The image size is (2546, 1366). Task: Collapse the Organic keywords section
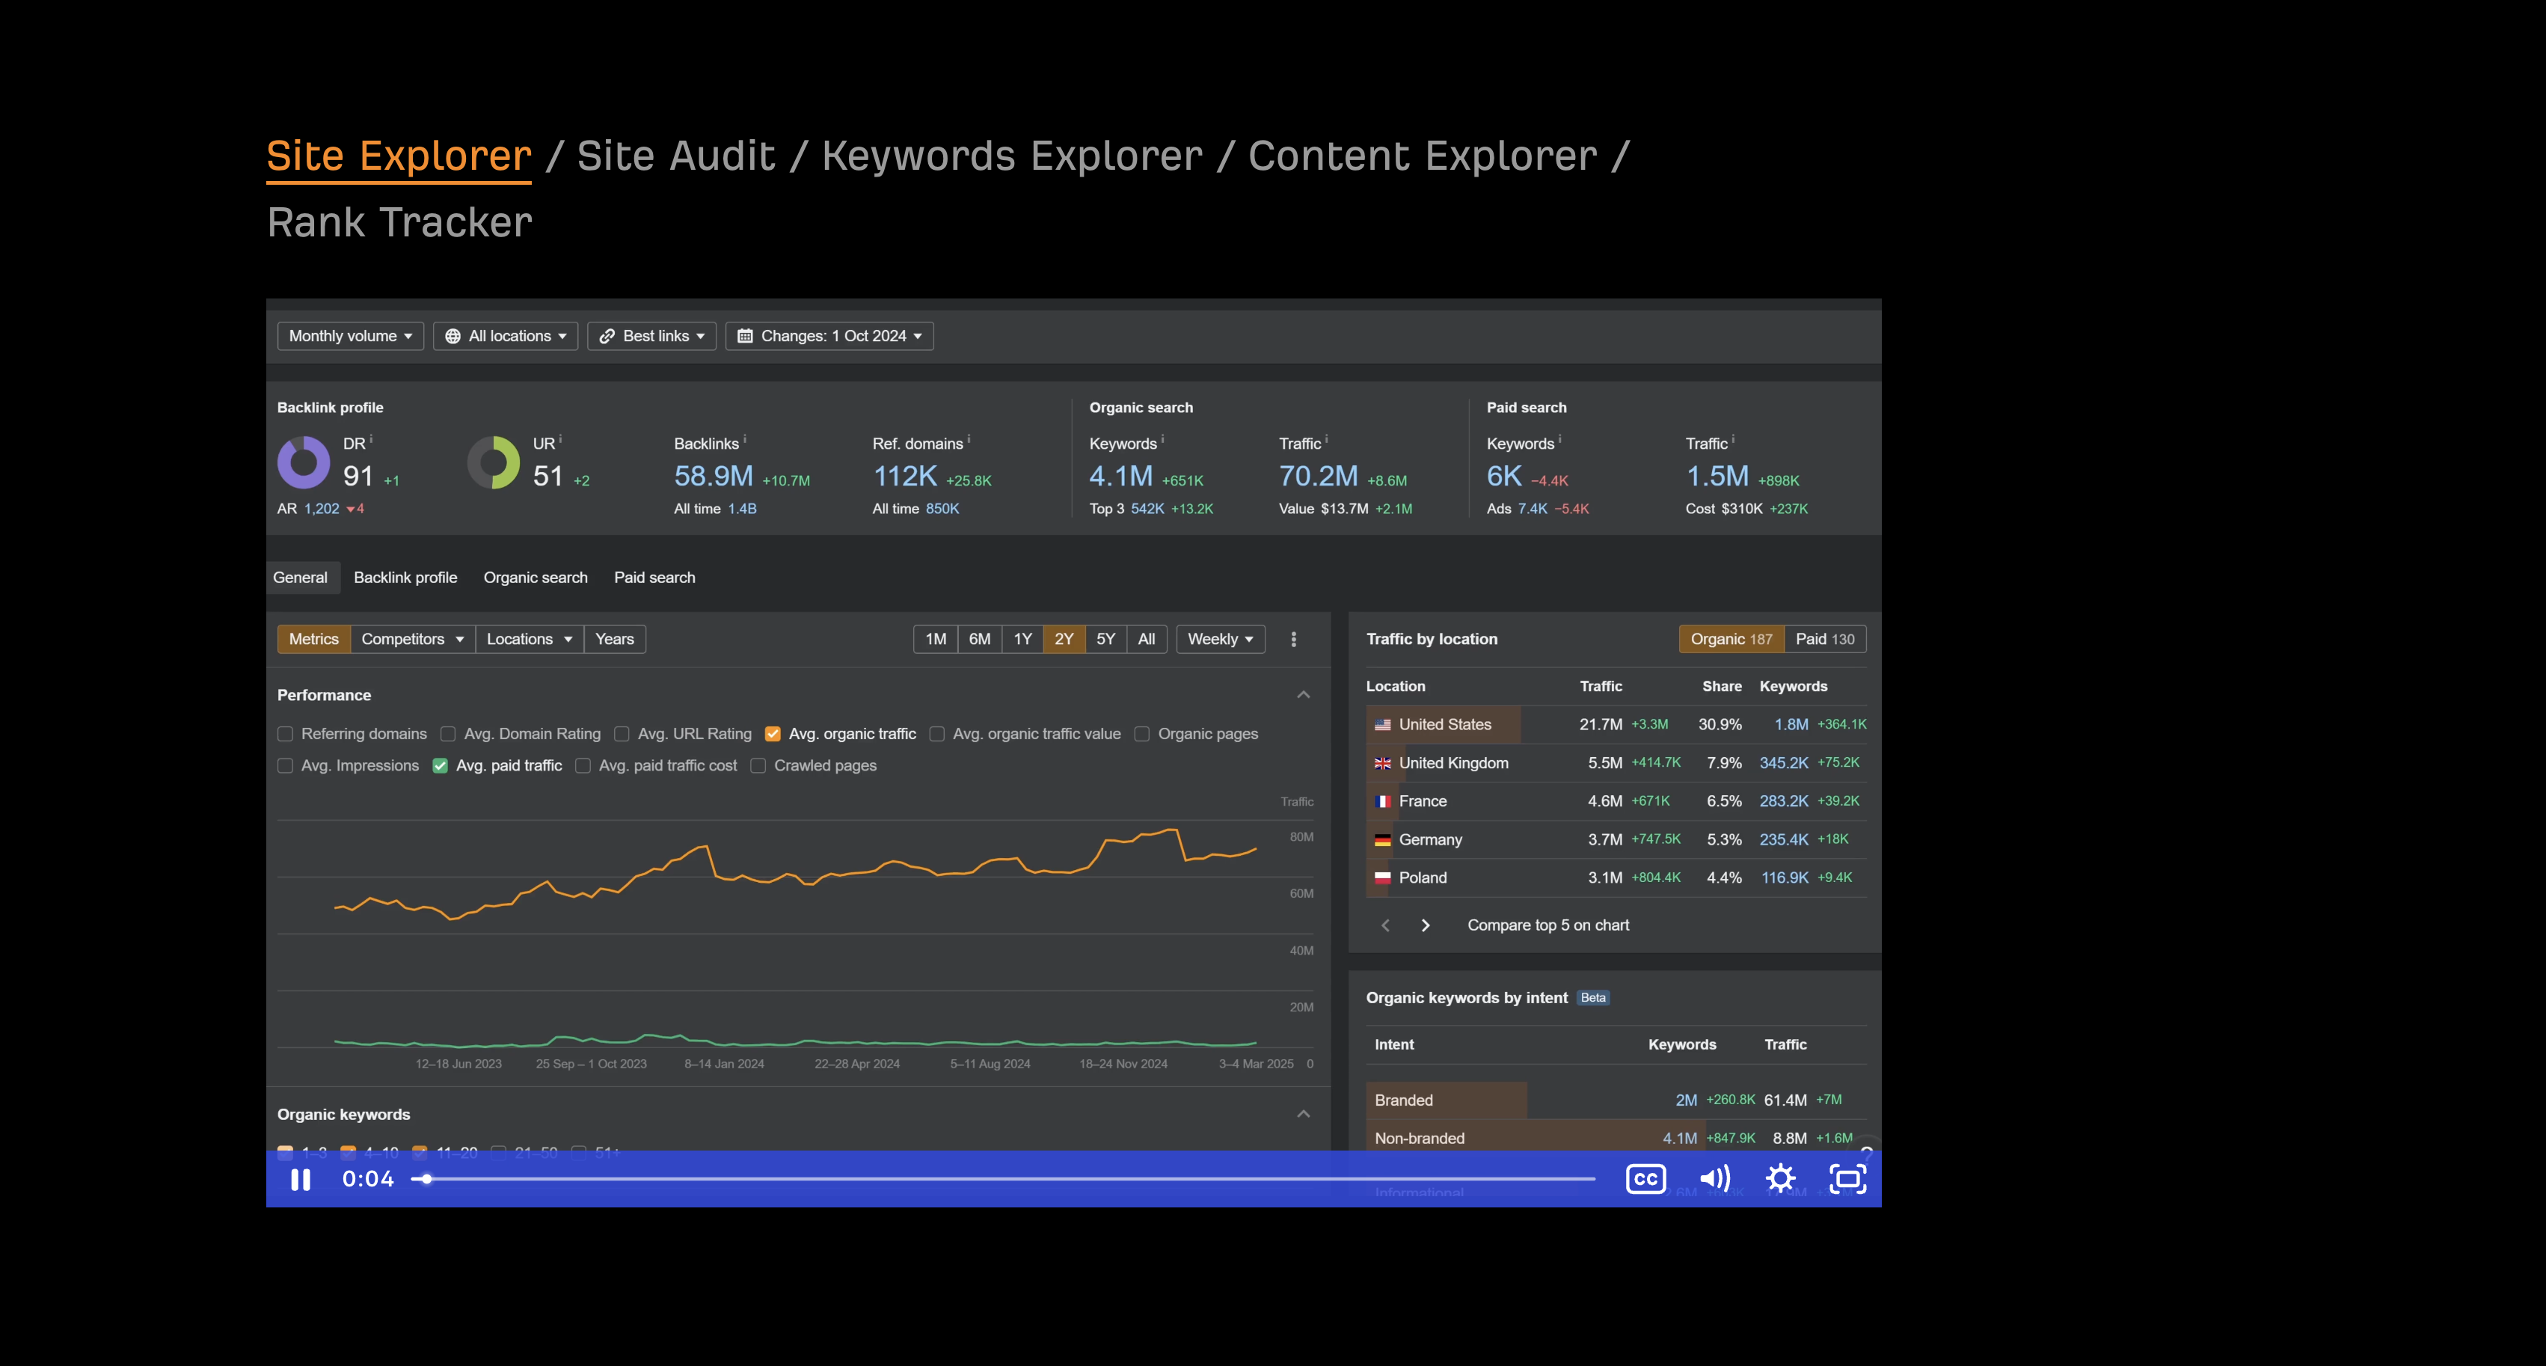1304,1114
